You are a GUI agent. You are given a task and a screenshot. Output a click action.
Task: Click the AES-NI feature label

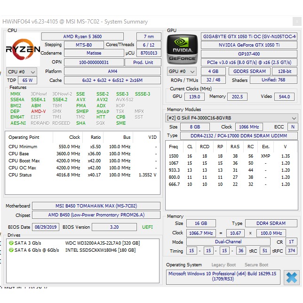[18, 123]
